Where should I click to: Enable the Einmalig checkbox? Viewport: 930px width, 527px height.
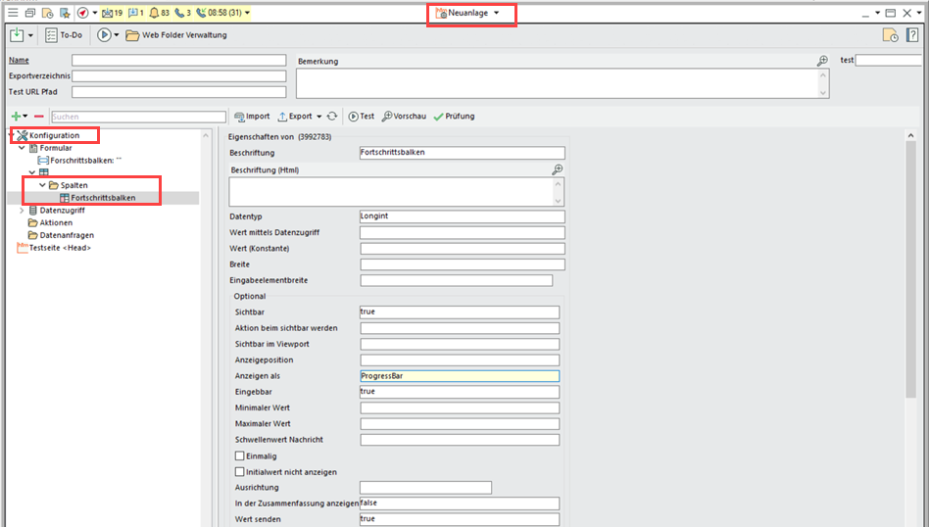(x=240, y=456)
